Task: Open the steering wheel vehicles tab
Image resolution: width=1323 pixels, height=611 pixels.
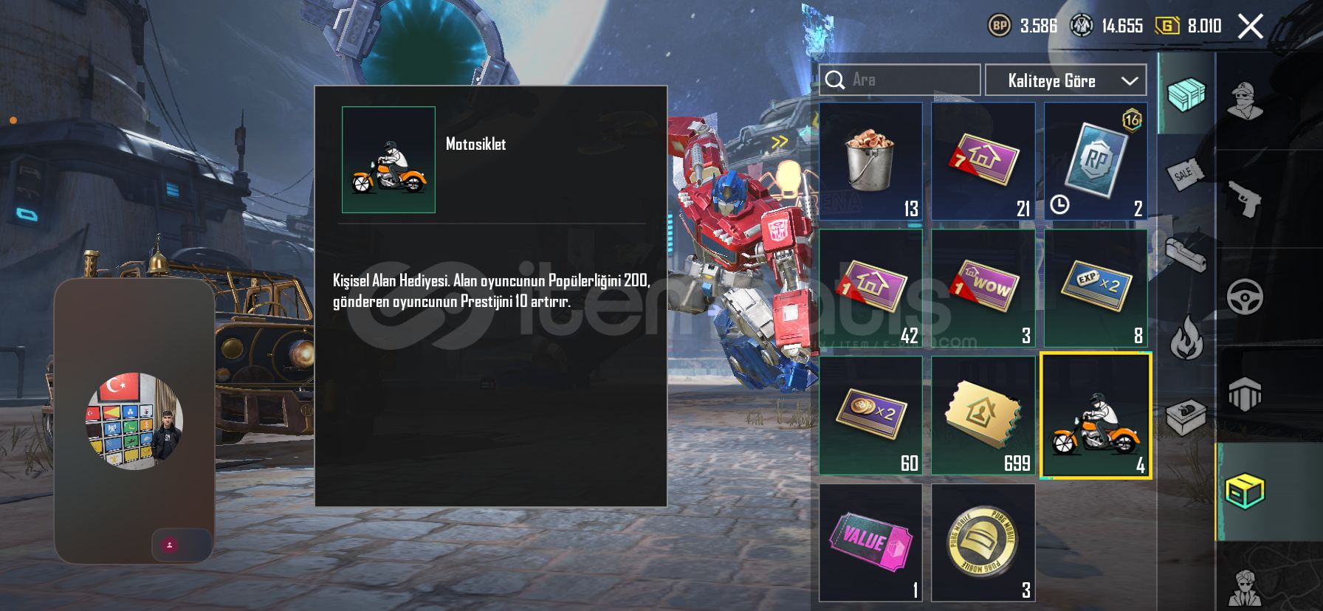Action: coord(1245,297)
